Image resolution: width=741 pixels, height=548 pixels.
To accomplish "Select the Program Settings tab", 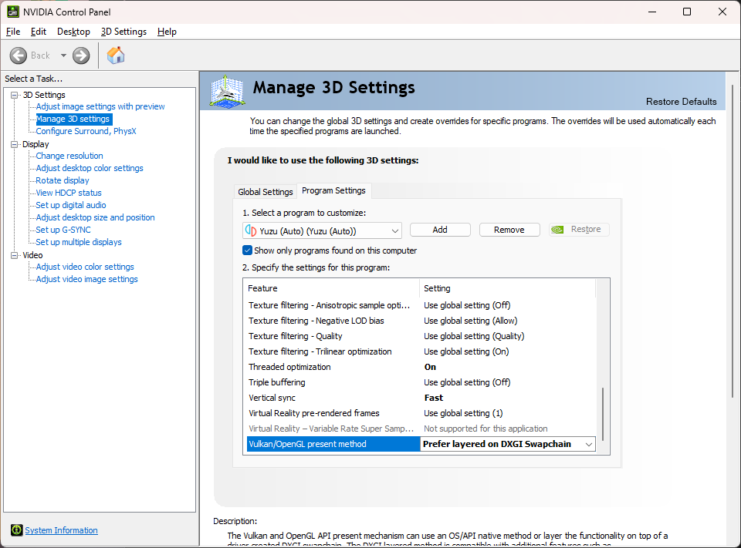I will point(333,190).
